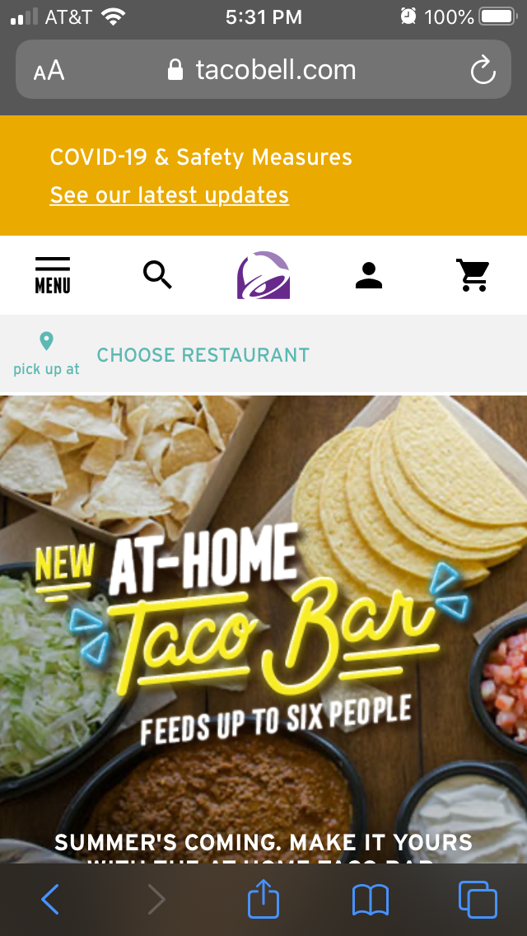Open Safari reader text size AA
Screen dimensions: 527x936
click(x=49, y=70)
